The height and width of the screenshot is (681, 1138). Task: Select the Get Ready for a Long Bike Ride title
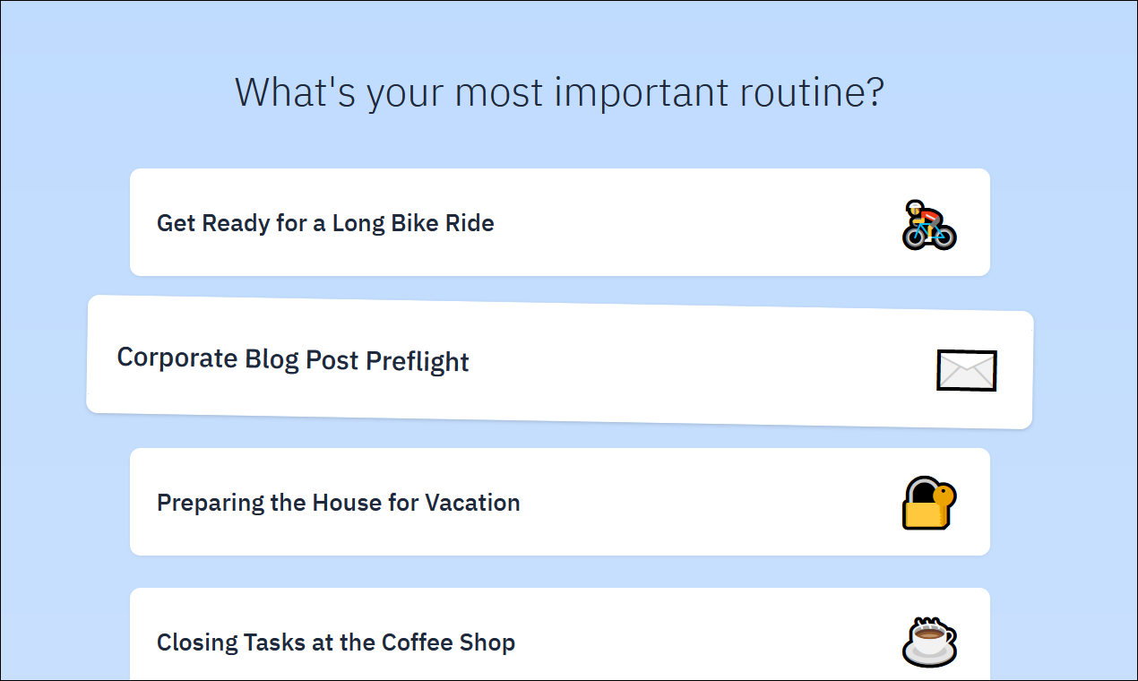coord(325,222)
